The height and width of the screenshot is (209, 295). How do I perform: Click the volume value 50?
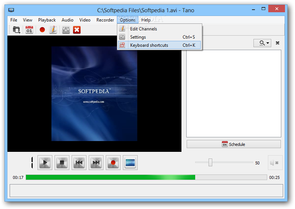258,163
